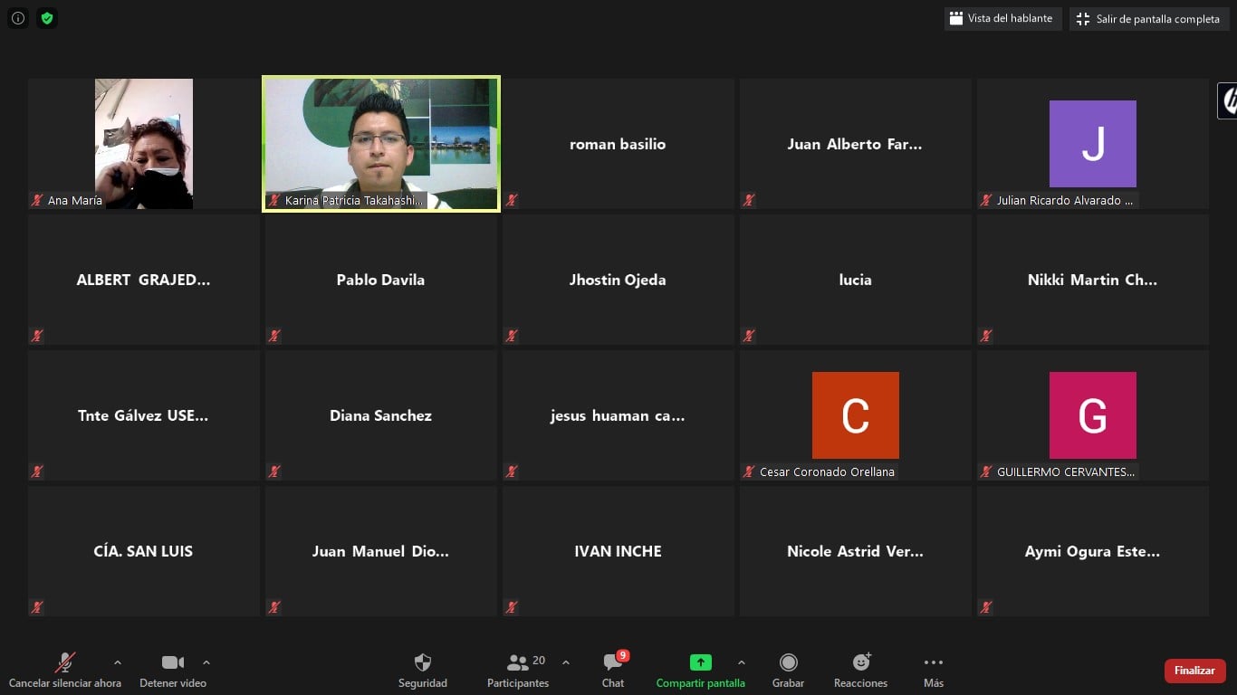Open the Más options menu
This screenshot has height=695, width=1237.
[933, 671]
